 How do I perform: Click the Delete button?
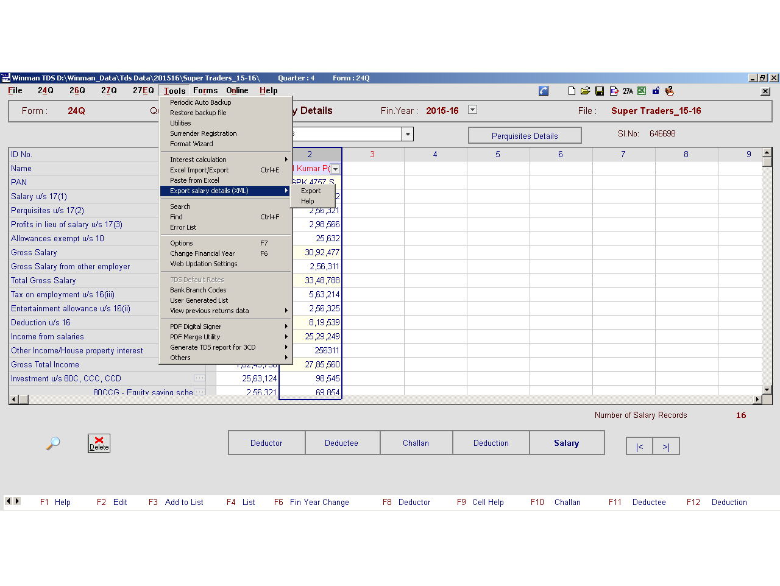tap(99, 443)
